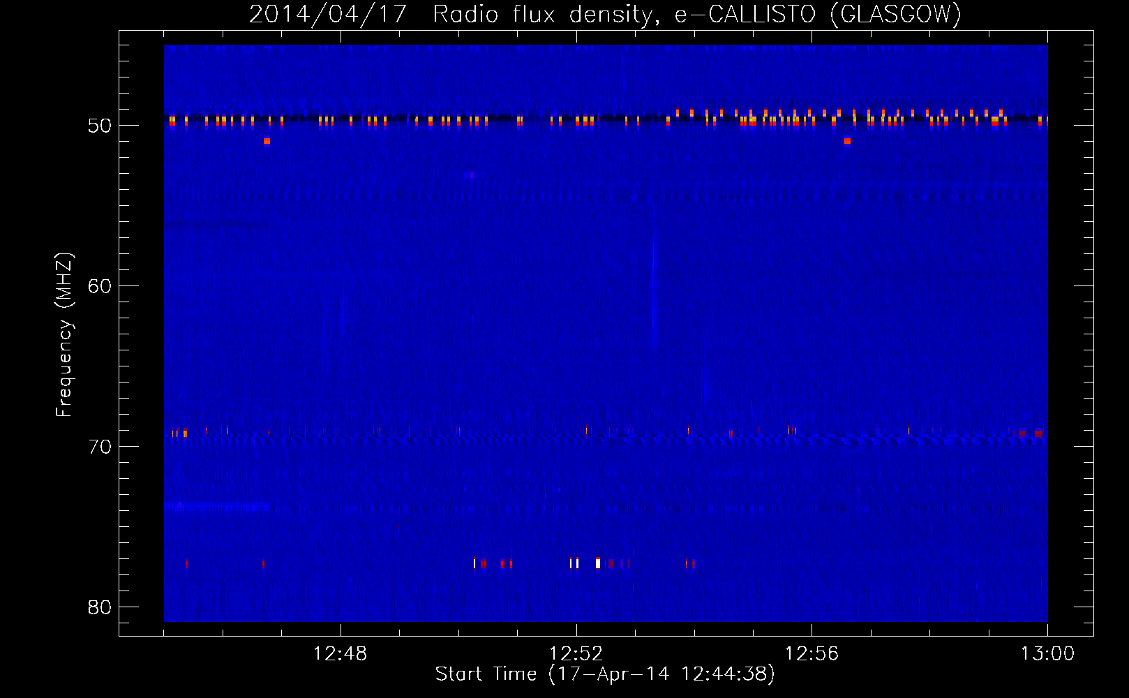Click the 70 frequency tick label
The image size is (1129, 698).
(100, 447)
